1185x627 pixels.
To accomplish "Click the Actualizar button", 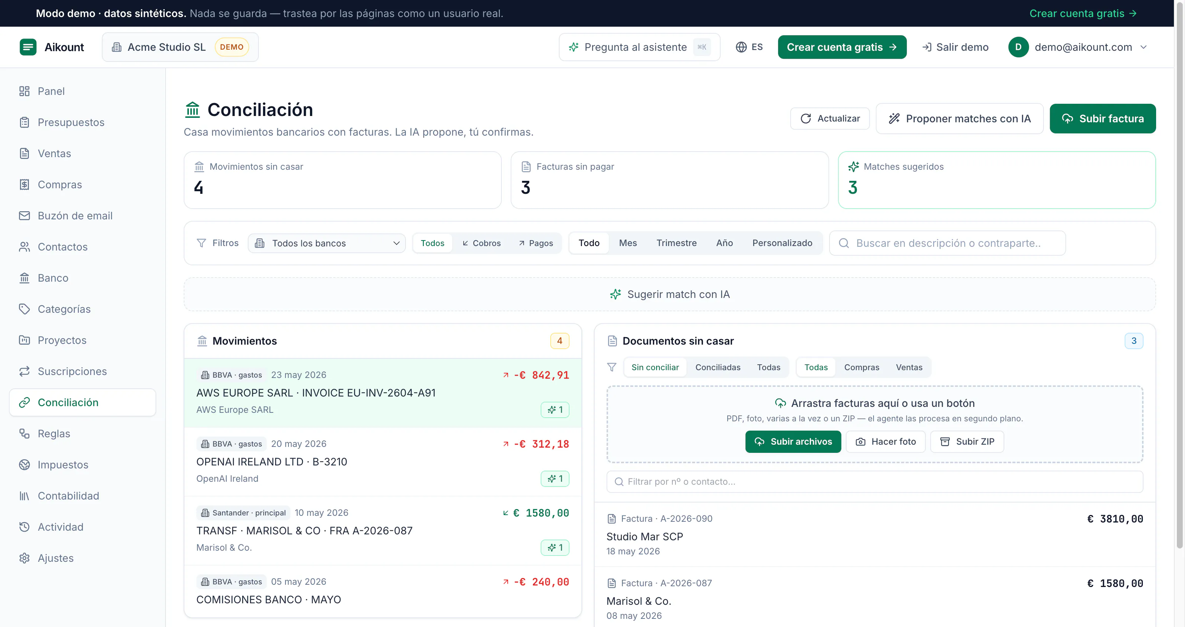I will pyautogui.click(x=830, y=119).
